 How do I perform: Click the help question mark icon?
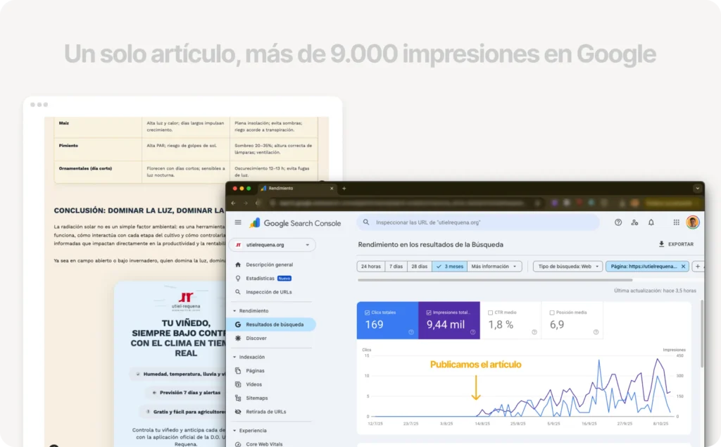click(618, 222)
